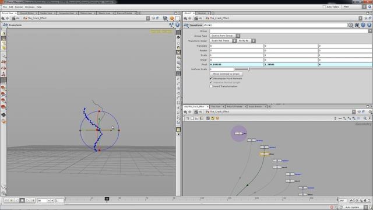Toggle the Auto Takes checkbox
Image resolution: width=373 pixels, height=210 pixels.
(324, 7)
